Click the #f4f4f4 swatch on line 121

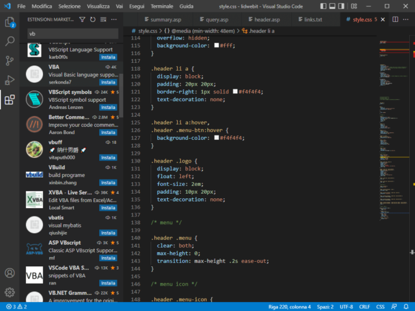coord(235,91)
